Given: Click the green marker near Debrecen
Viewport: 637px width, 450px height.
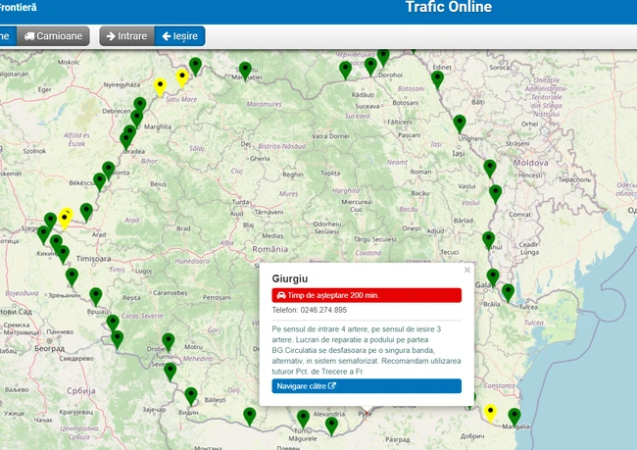Looking at the screenshot, I should pyautogui.click(x=140, y=105).
